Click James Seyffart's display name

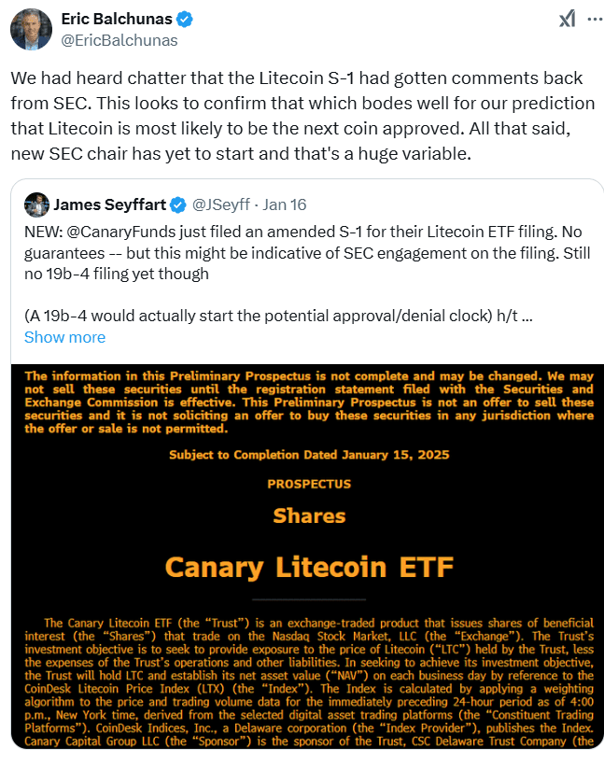112,204
